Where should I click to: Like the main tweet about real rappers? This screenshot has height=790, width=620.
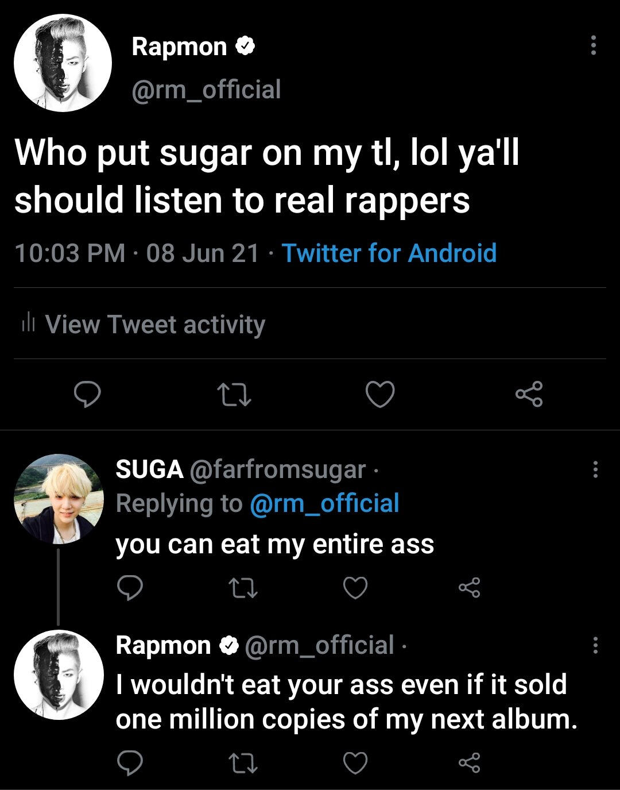(x=380, y=395)
